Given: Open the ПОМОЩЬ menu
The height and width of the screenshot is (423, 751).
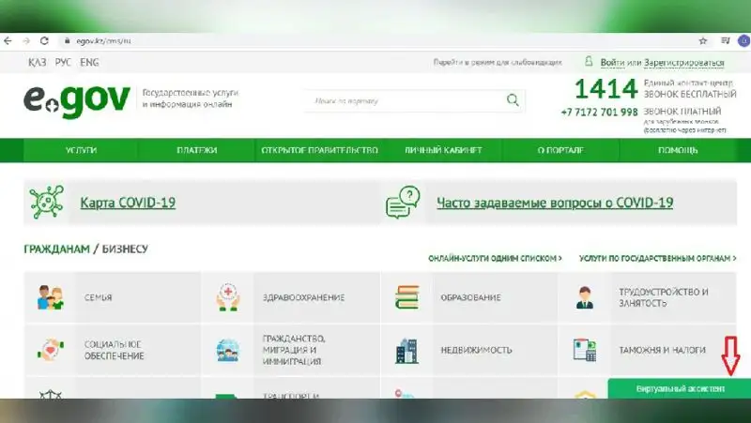Looking at the screenshot, I should [678, 150].
